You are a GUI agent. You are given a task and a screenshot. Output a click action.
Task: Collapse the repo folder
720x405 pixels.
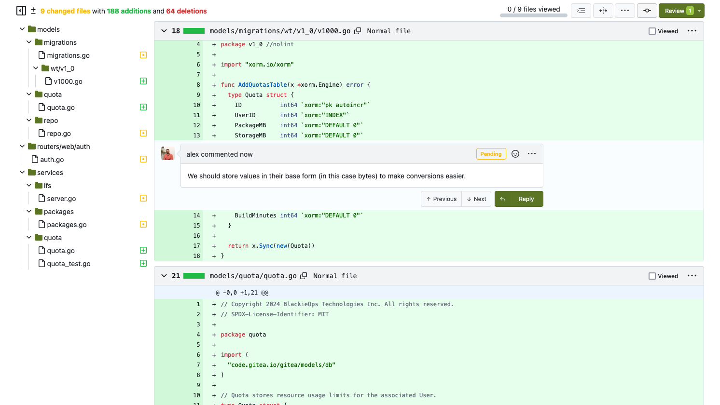[x=29, y=121]
